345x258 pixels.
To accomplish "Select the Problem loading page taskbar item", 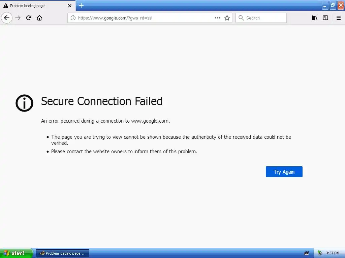I will pyautogui.click(x=63, y=253).
